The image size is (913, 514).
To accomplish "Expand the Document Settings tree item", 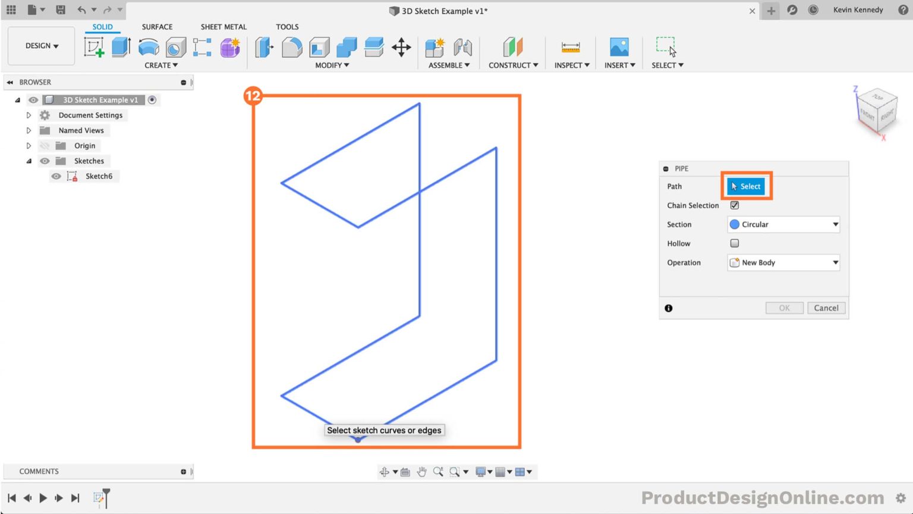I will (29, 115).
